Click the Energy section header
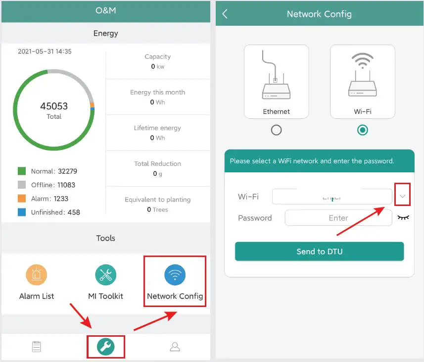Screen dimensions: 424x362 pos(106,33)
